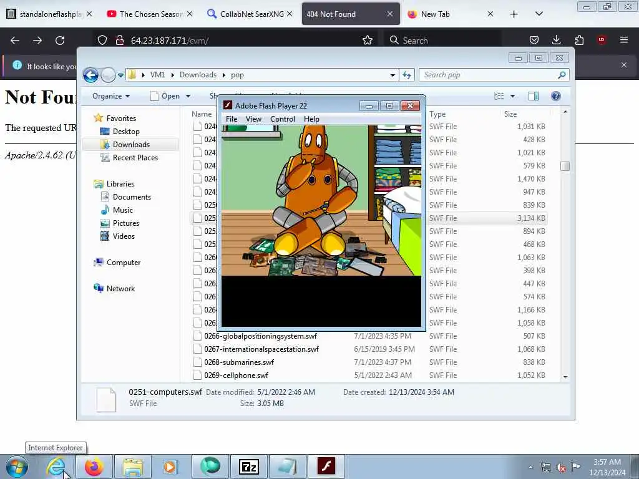Open the View menu in Flash Player
This screenshot has width=639, height=479.
point(253,119)
